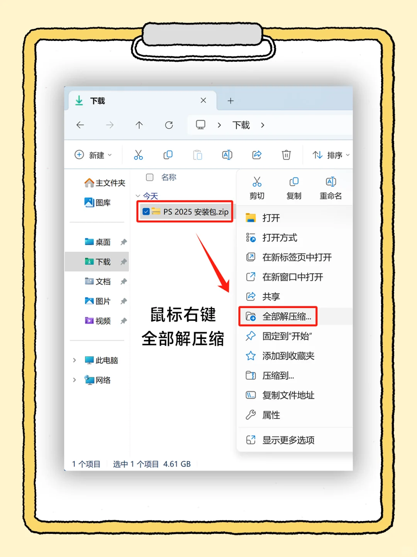The width and height of the screenshot is (417, 557).
Task: Click the Cut scissors icon in toolbar
Action: [138, 155]
